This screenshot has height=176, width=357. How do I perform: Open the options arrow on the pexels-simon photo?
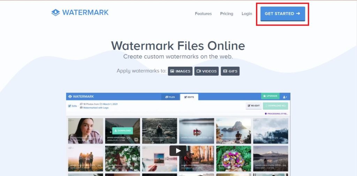click(x=136, y=140)
